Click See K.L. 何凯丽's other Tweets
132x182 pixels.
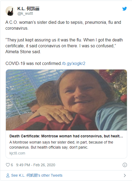point(37,175)
